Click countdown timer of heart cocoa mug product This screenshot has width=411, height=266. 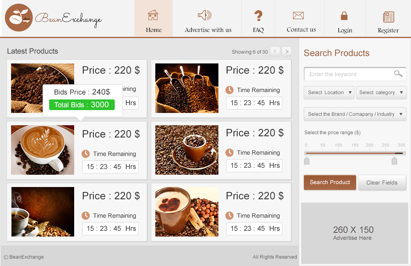(x=254, y=228)
